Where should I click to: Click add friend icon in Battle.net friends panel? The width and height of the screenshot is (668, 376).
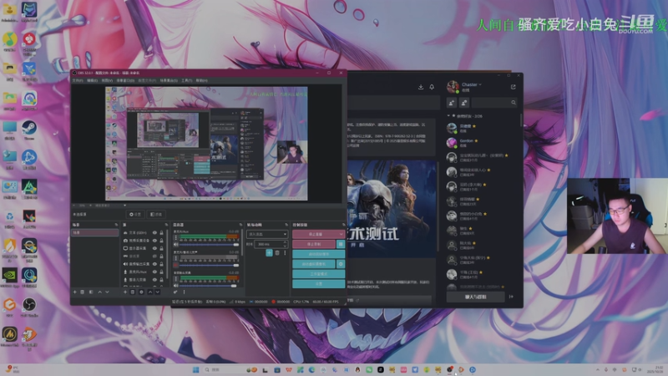pos(452,103)
